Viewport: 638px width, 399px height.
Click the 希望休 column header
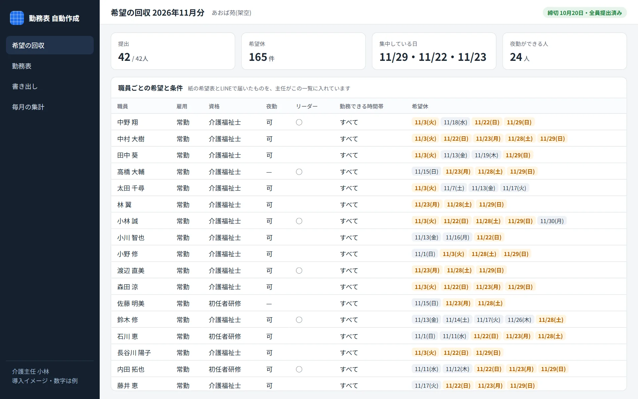pyautogui.click(x=420, y=106)
